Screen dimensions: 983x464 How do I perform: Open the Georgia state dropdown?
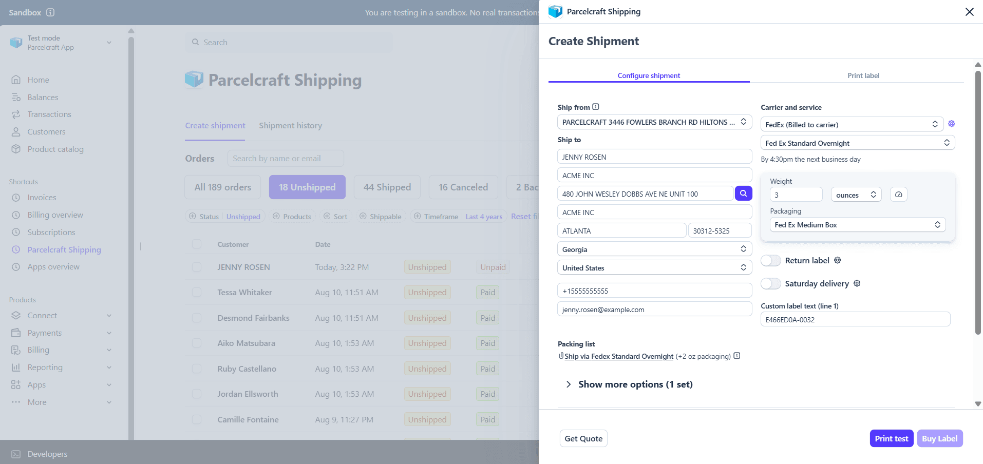pyautogui.click(x=654, y=249)
